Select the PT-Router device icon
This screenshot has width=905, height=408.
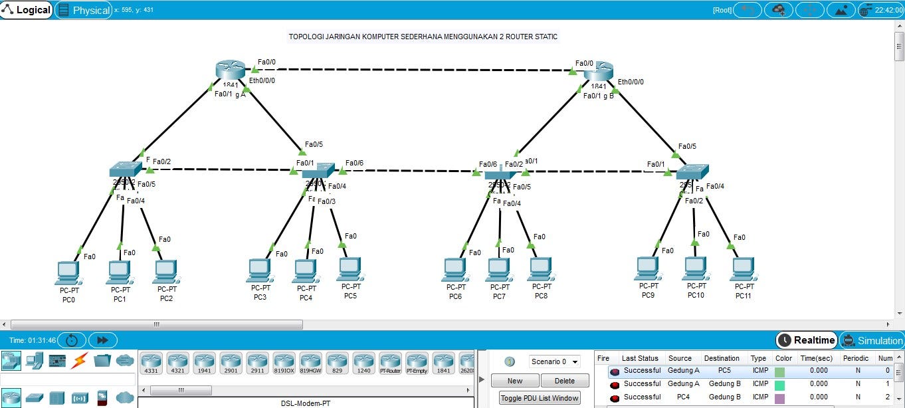tap(390, 362)
